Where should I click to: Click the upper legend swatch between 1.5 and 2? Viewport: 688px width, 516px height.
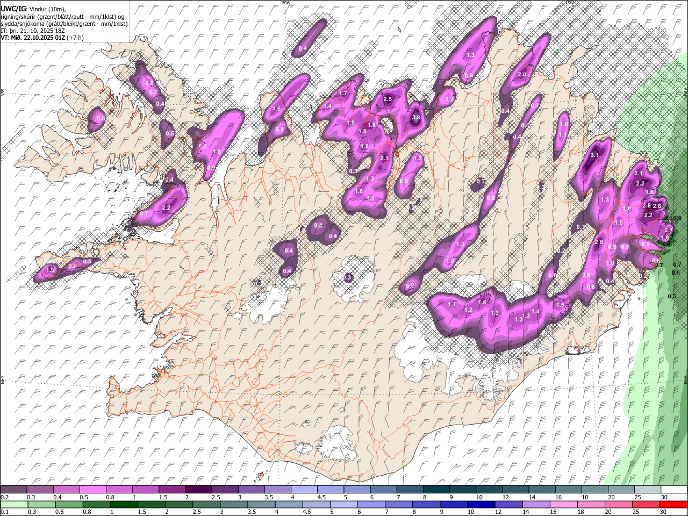pyautogui.click(x=171, y=490)
